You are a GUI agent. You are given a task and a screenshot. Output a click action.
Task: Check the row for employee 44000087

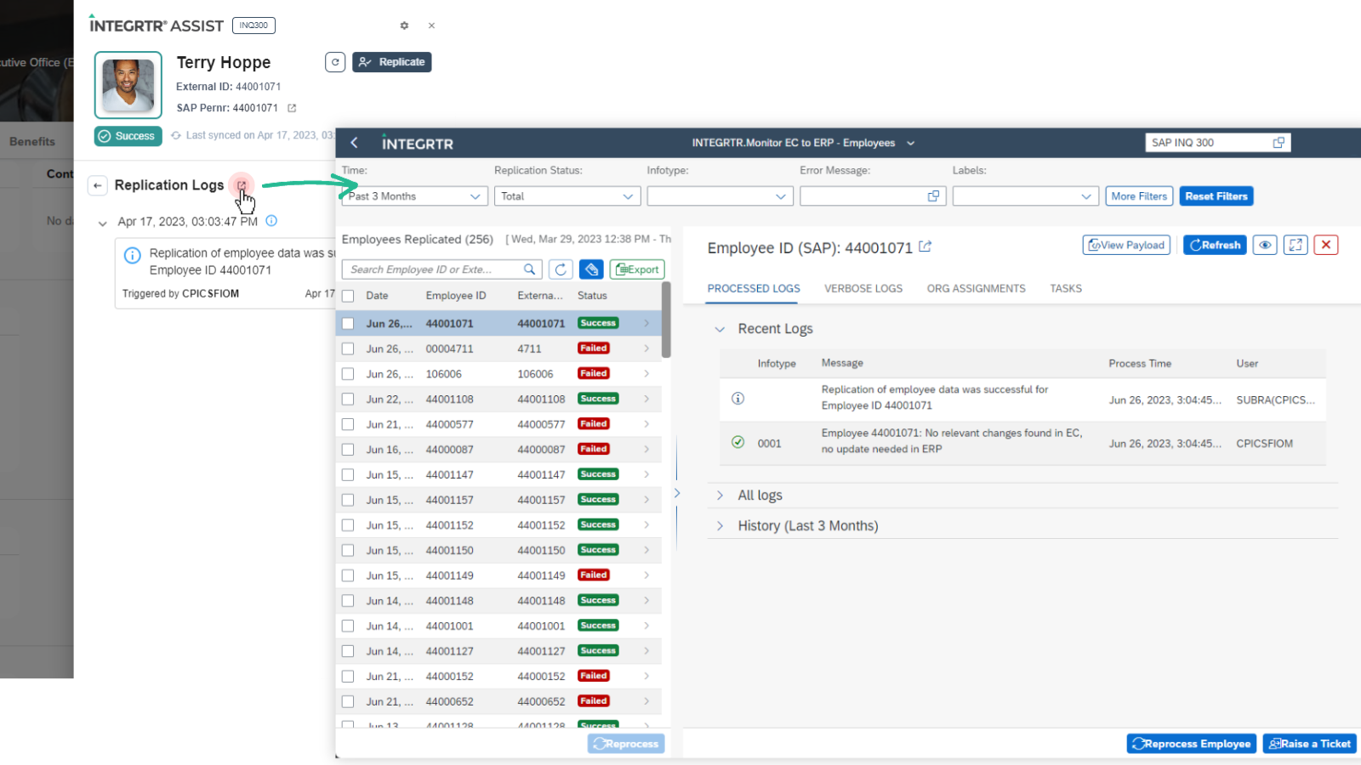coord(348,450)
